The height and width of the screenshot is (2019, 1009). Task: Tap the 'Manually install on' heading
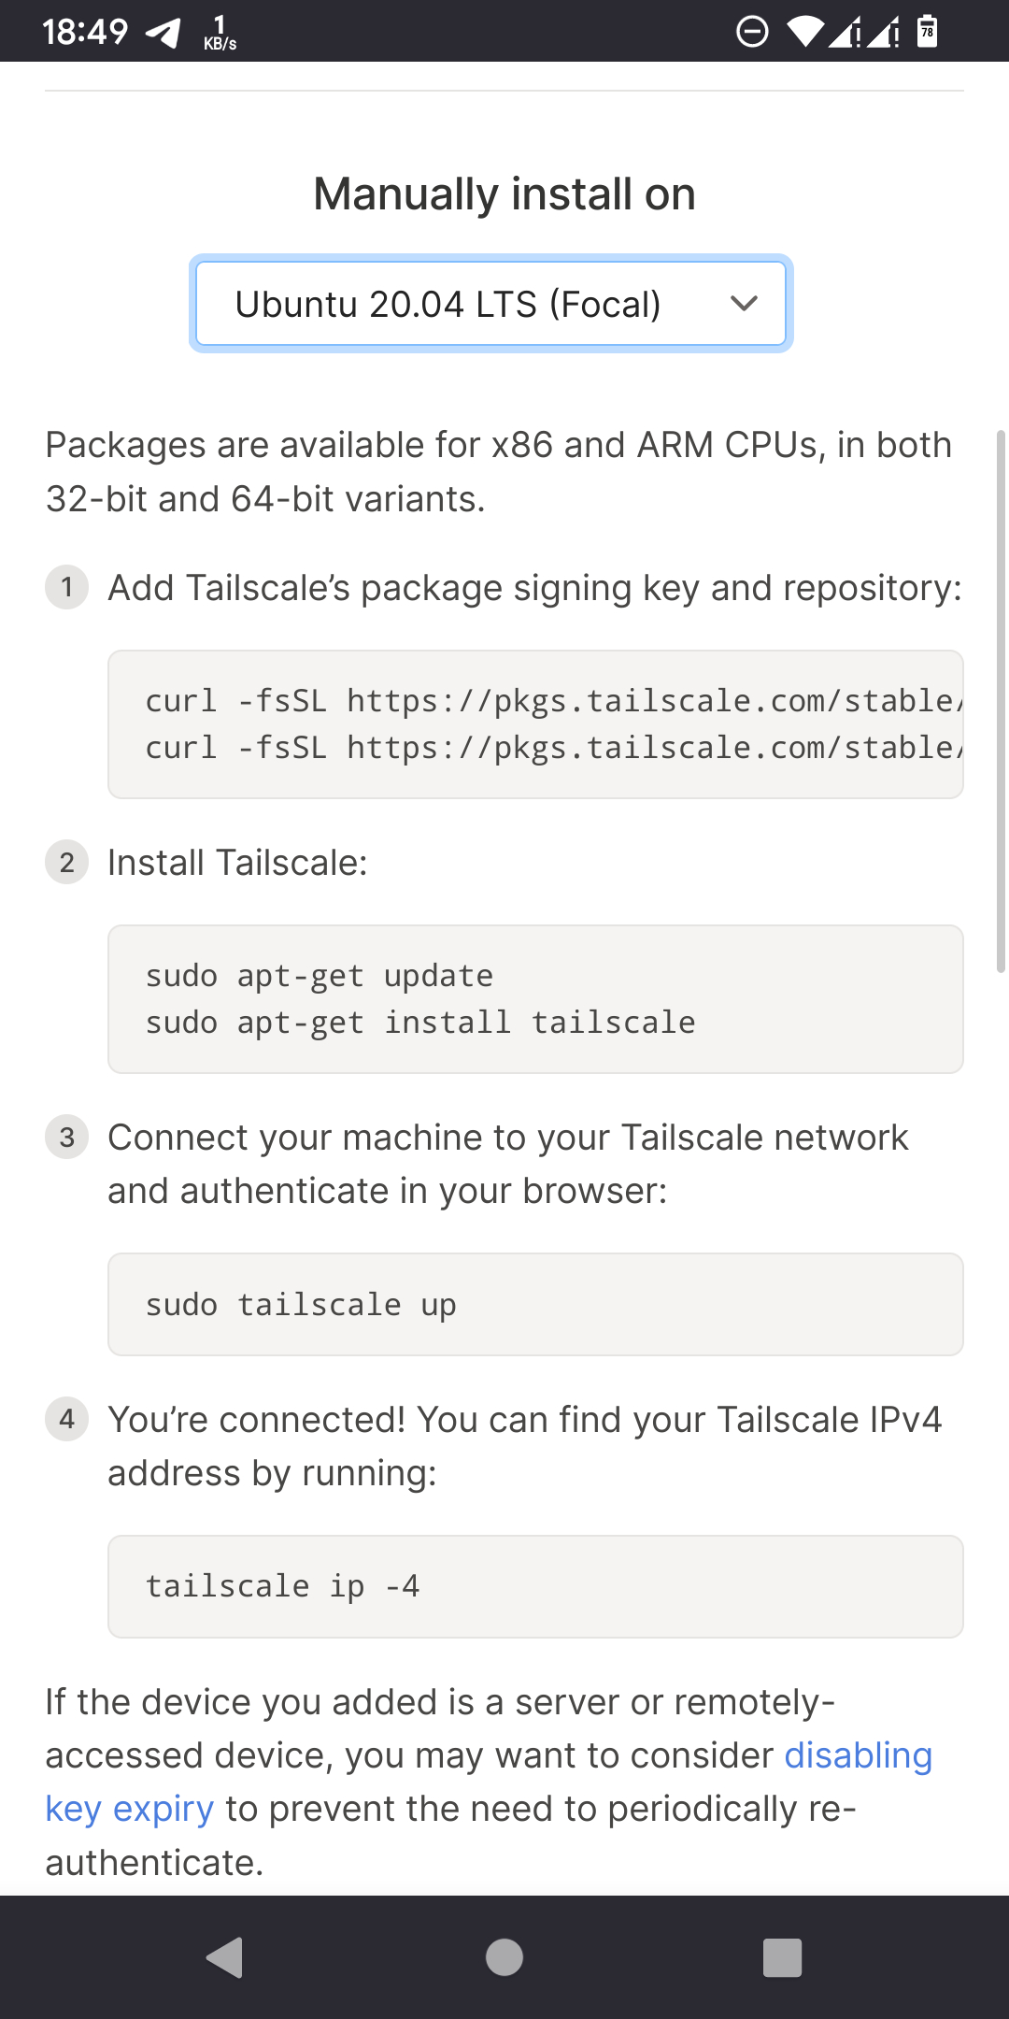coord(504,194)
